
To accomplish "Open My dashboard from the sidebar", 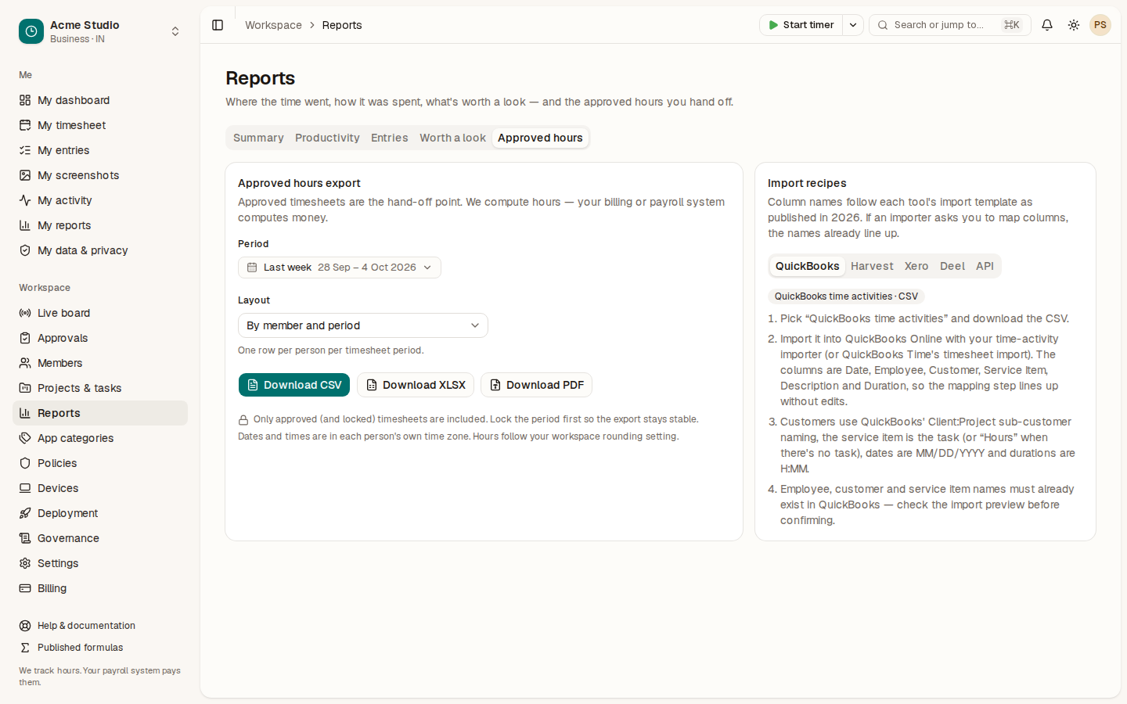I will coord(100,100).
